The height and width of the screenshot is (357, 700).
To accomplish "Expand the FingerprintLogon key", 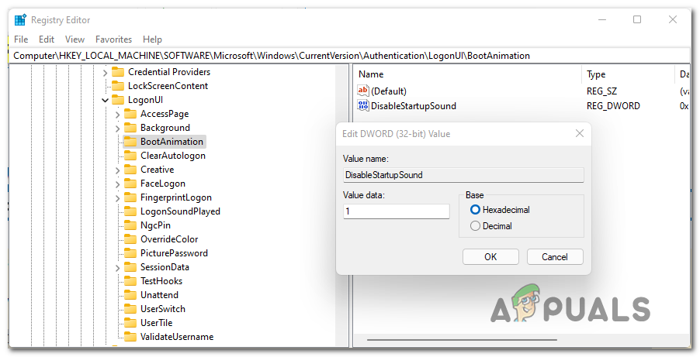I will pos(118,198).
